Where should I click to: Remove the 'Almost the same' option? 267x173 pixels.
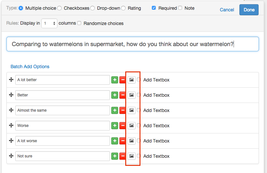pos(123,110)
